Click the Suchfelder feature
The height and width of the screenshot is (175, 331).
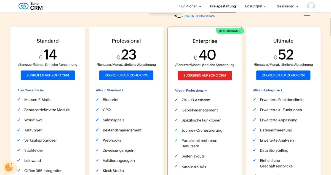34,150
